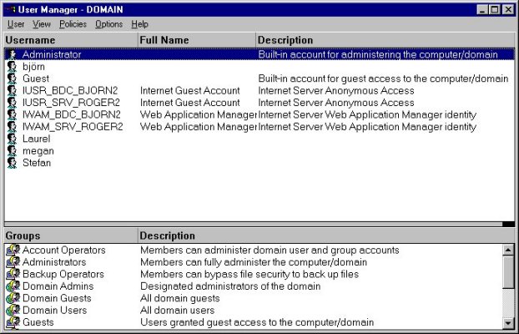The image size is (519, 334).
Task: Open the Policies menu
Action: pyautogui.click(x=73, y=24)
